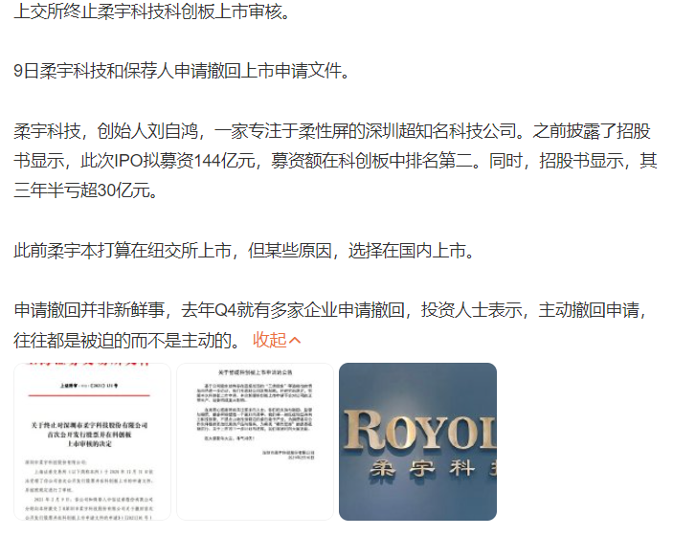Open the announcement letter image thumbnail
This screenshot has height=536, width=673.
tap(255, 441)
